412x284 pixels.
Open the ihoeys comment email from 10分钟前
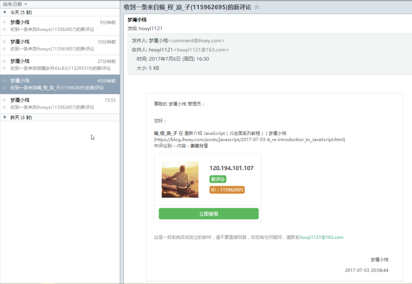pyautogui.click(x=60, y=45)
